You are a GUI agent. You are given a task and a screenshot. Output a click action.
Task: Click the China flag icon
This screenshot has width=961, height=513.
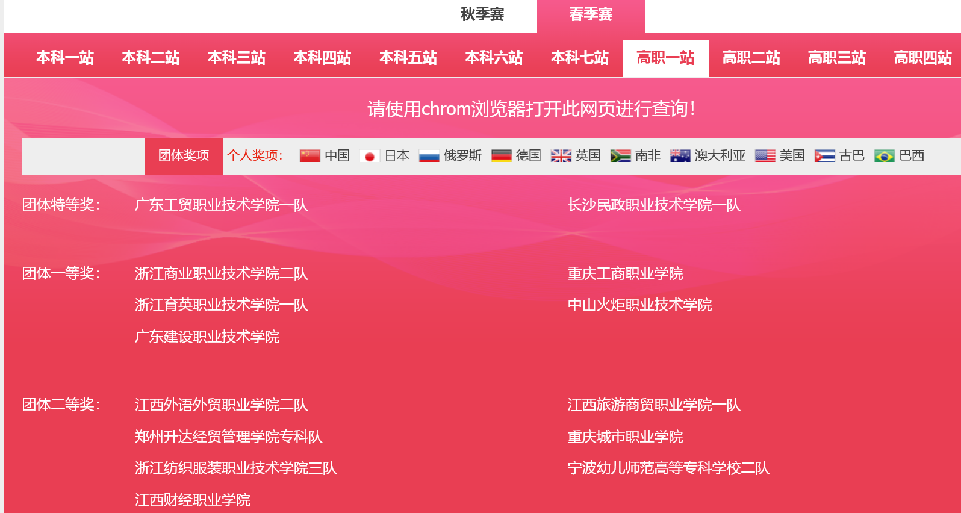click(x=310, y=156)
